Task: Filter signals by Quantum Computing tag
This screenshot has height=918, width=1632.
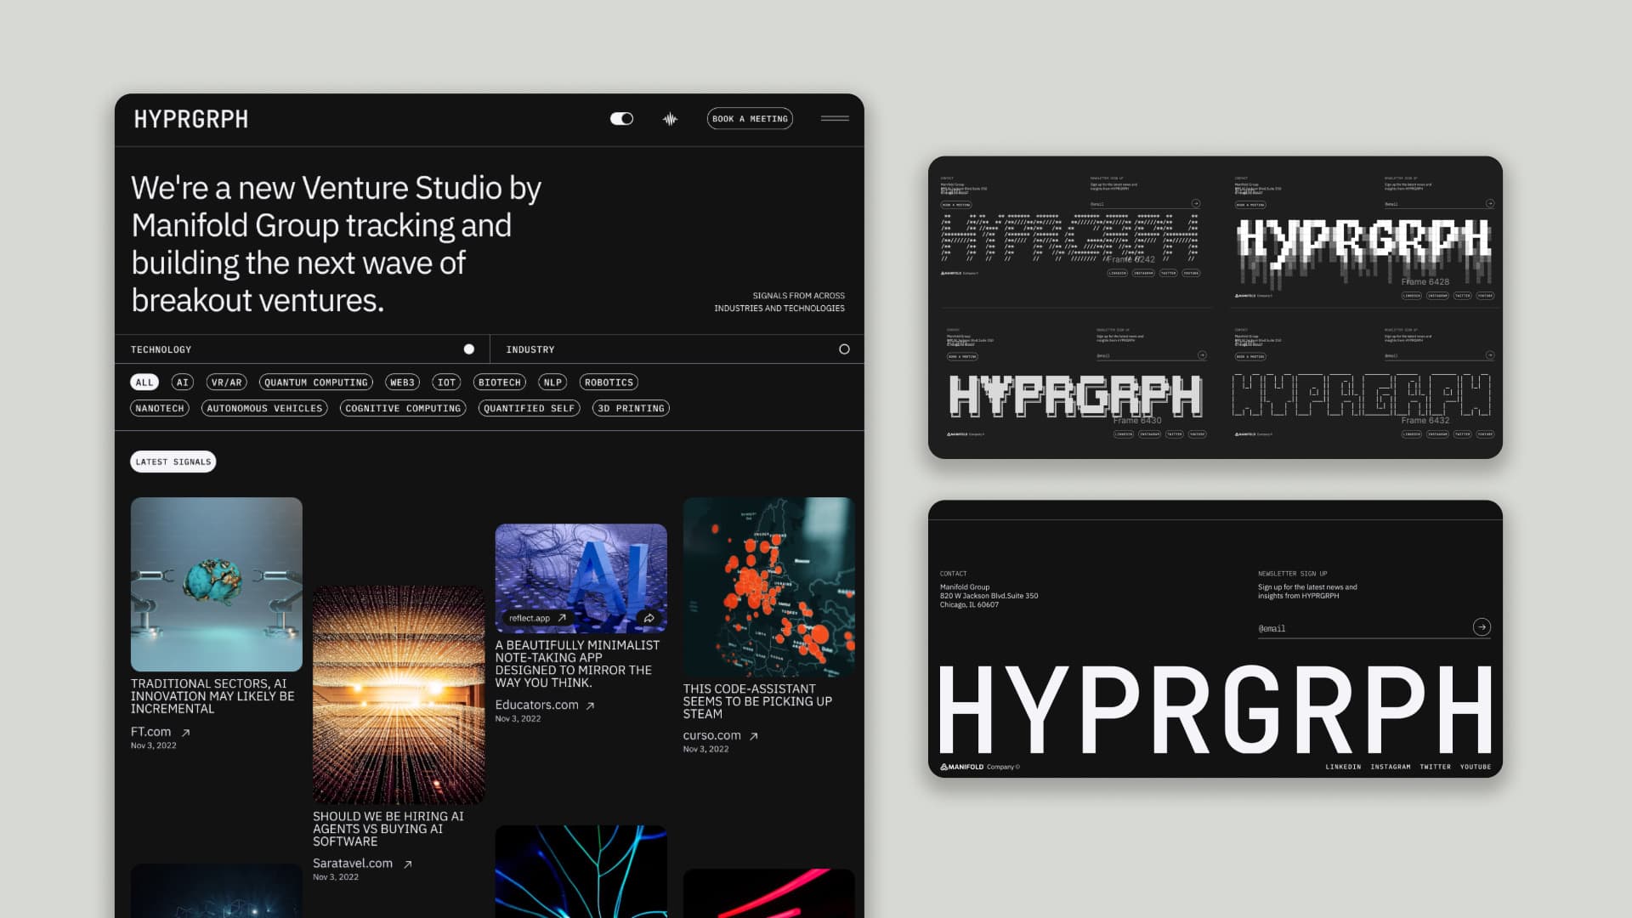Action: pyautogui.click(x=316, y=382)
